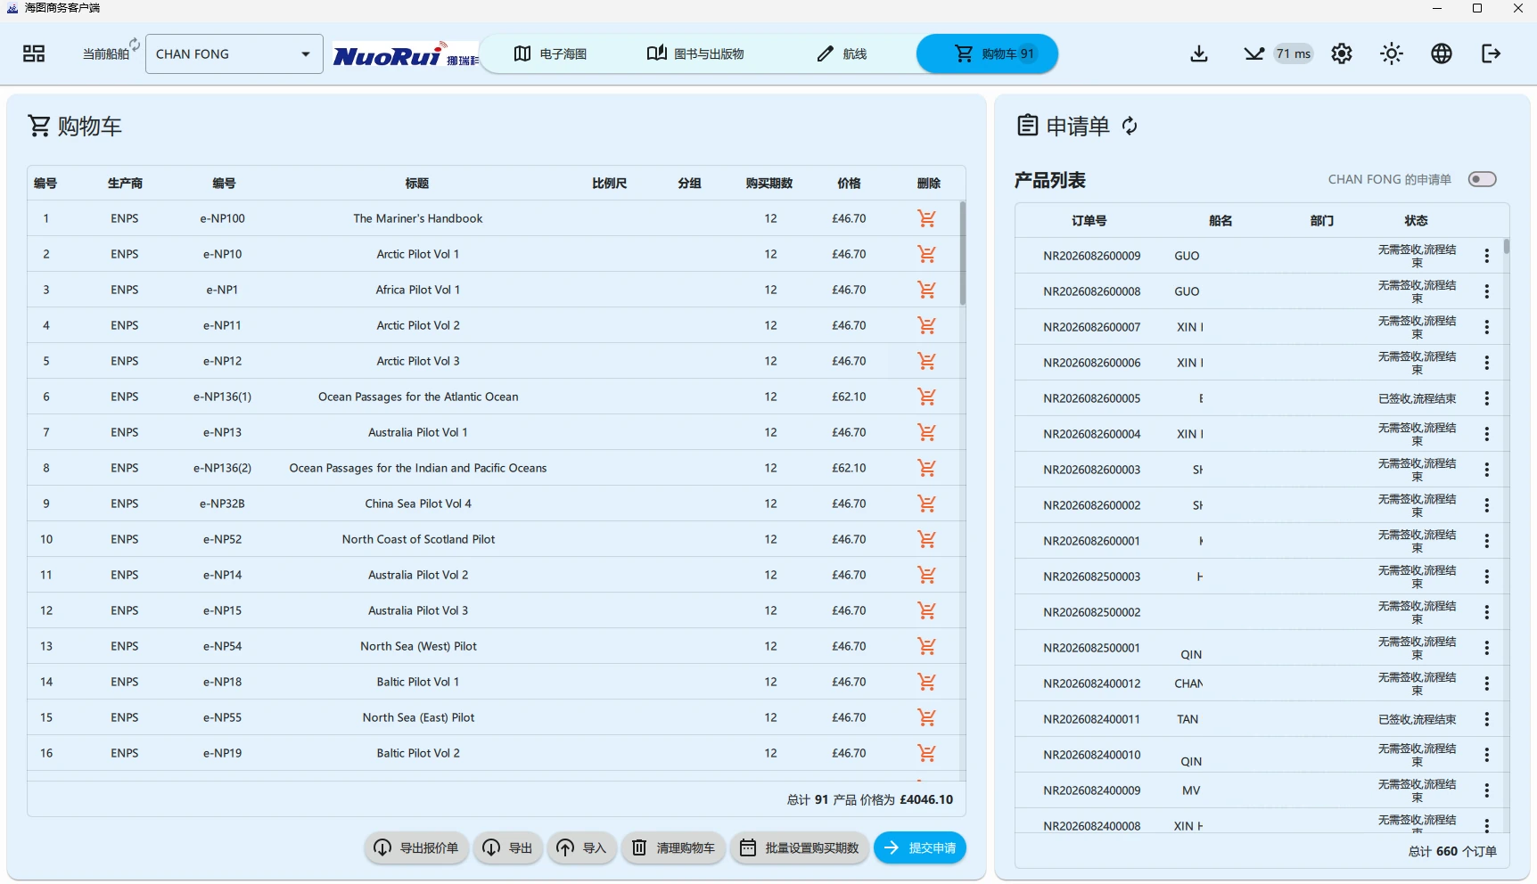Open the CHAN FONG vessel dropdown
Image resolution: width=1537 pixels, height=884 pixels.
point(234,53)
